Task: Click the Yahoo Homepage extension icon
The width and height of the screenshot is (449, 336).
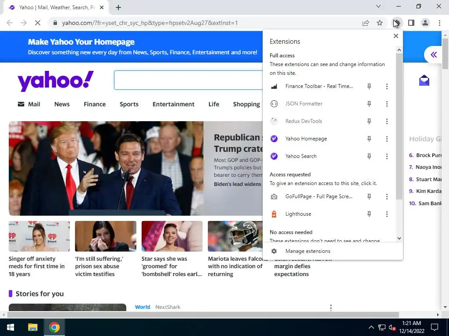Action: 274,139
